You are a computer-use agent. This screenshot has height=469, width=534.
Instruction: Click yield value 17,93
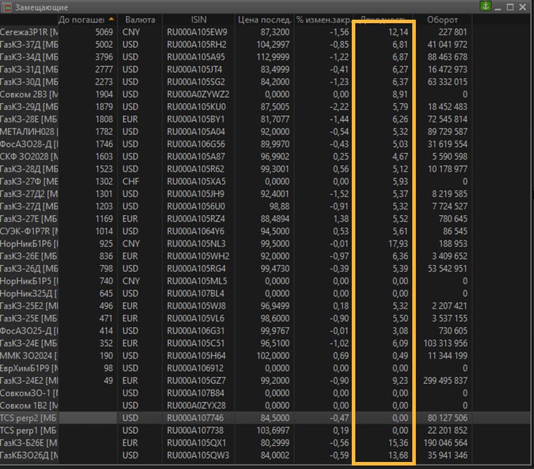(398, 244)
